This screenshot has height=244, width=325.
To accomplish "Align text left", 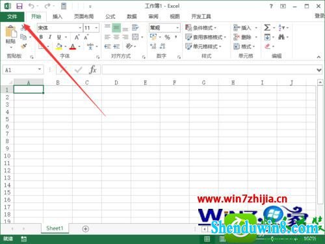I will point(107,37).
